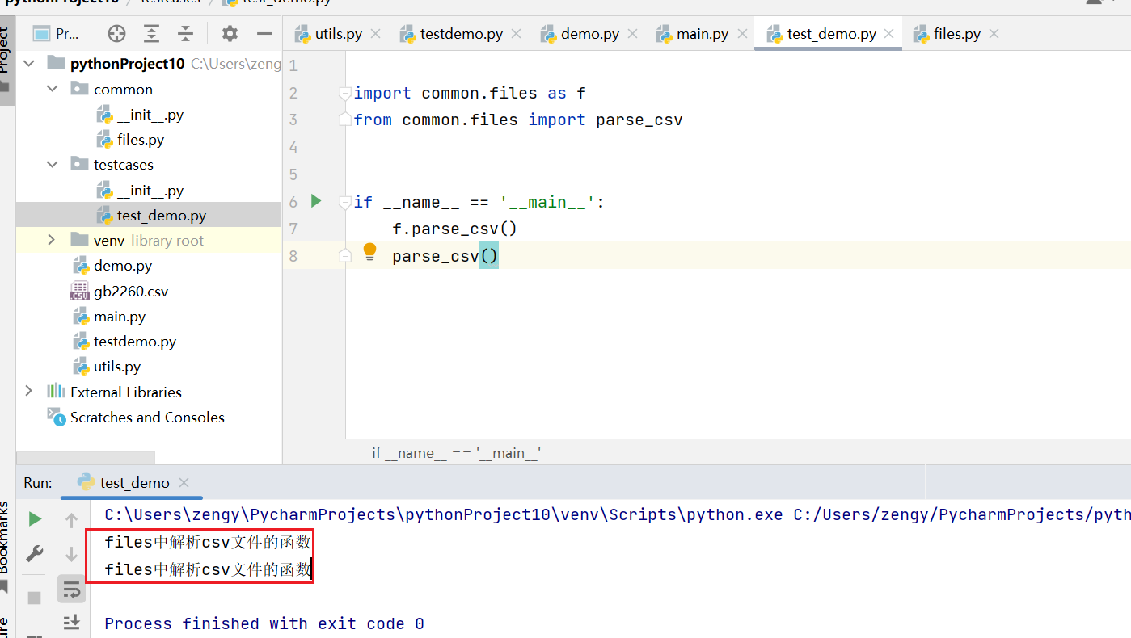Click the stop process square icon
This screenshot has height=638, width=1131.
click(x=35, y=598)
